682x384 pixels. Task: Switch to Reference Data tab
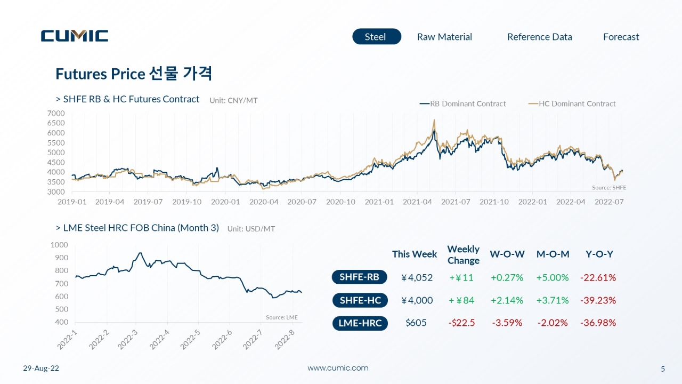(540, 37)
